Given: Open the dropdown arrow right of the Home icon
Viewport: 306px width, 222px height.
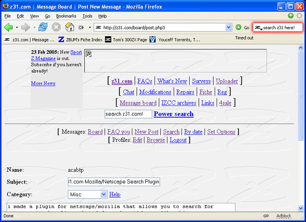Looking at the screenshot, I should pyautogui.click(x=90, y=28).
